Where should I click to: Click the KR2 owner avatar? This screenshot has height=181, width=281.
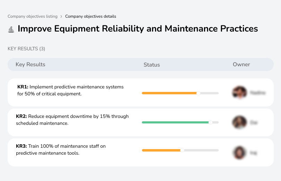(x=239, y=122)
